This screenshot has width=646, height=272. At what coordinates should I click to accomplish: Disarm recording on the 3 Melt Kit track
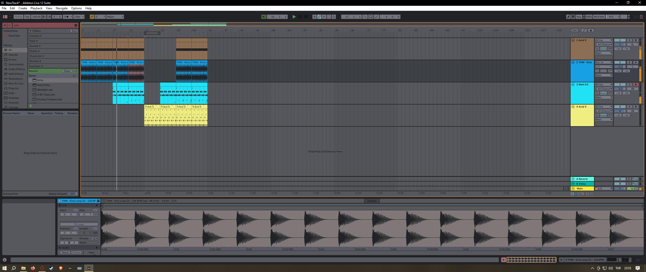click(x=636, y=84)
